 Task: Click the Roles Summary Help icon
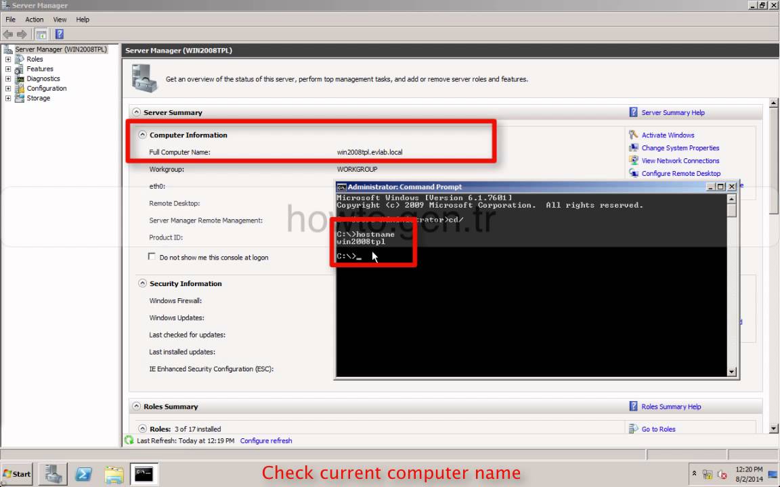633,406
